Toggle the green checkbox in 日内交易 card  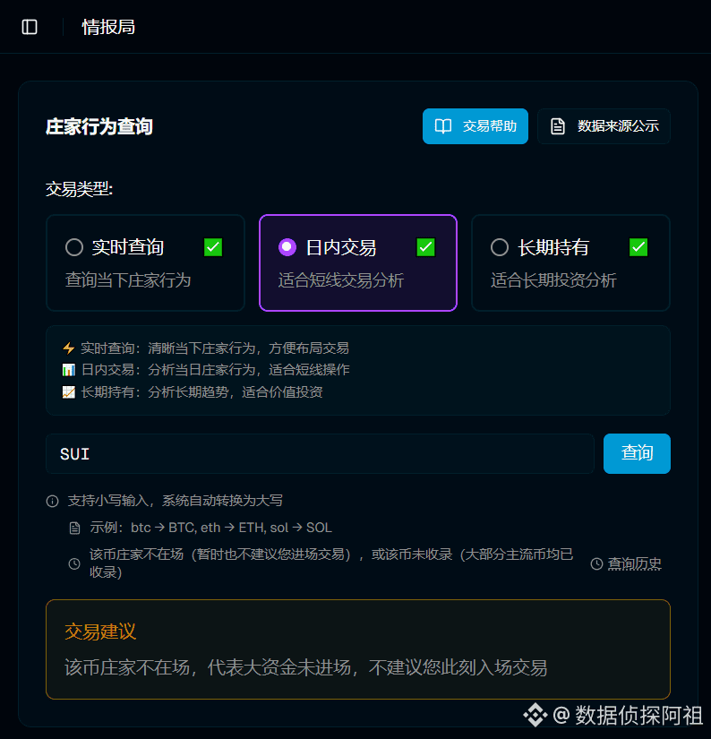(426, 247)
